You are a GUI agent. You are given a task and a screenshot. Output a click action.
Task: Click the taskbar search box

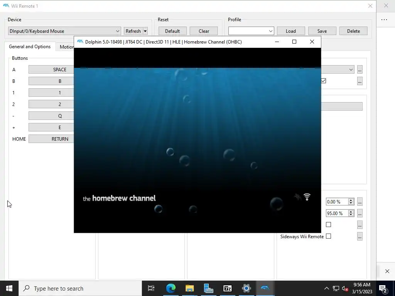tap(80, 288)
